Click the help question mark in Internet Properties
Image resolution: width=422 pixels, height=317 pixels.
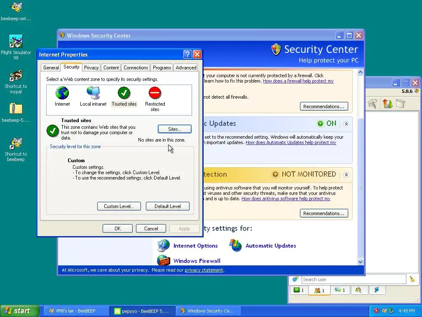pyautogui.click(x=188, y=54)
